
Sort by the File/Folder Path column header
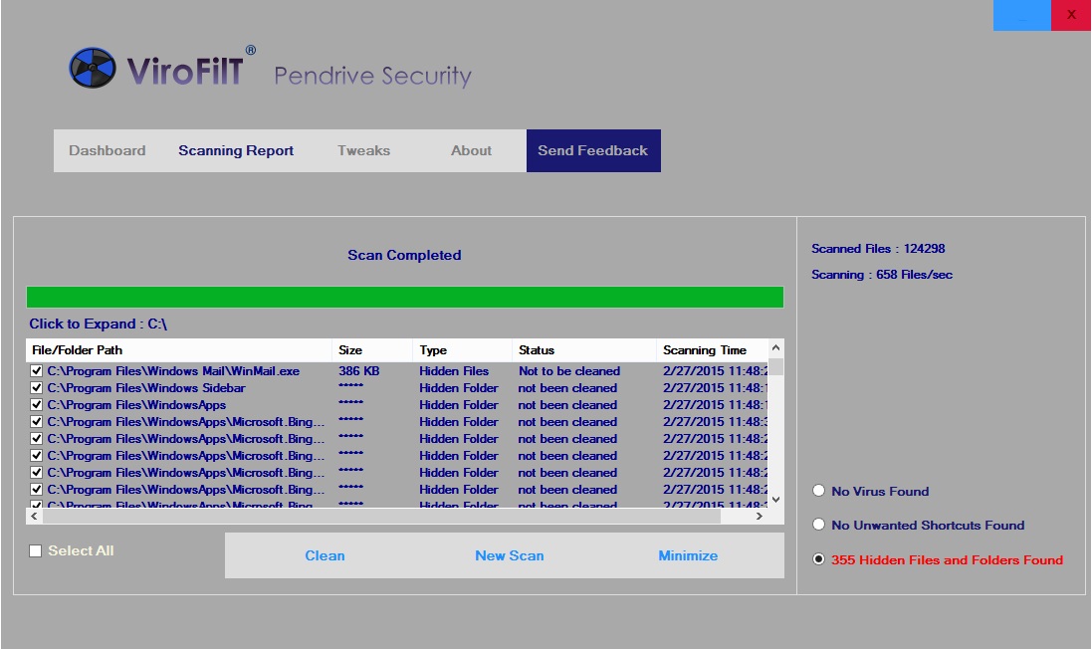point(179,350)
